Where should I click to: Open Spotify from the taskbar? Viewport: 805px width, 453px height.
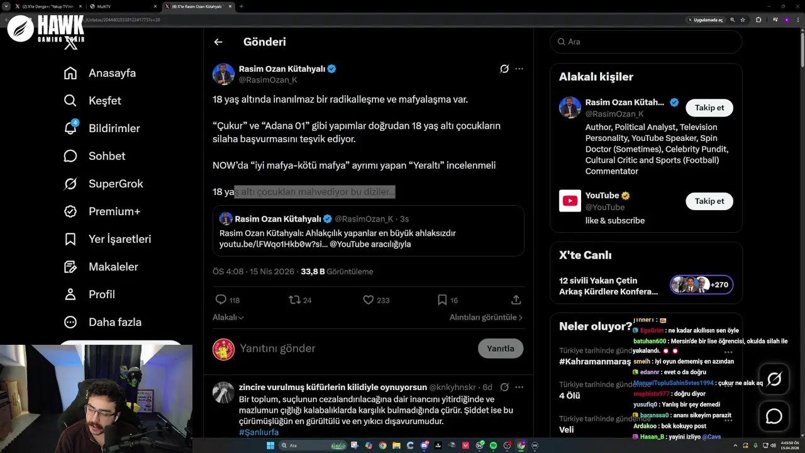coord(493,445)
